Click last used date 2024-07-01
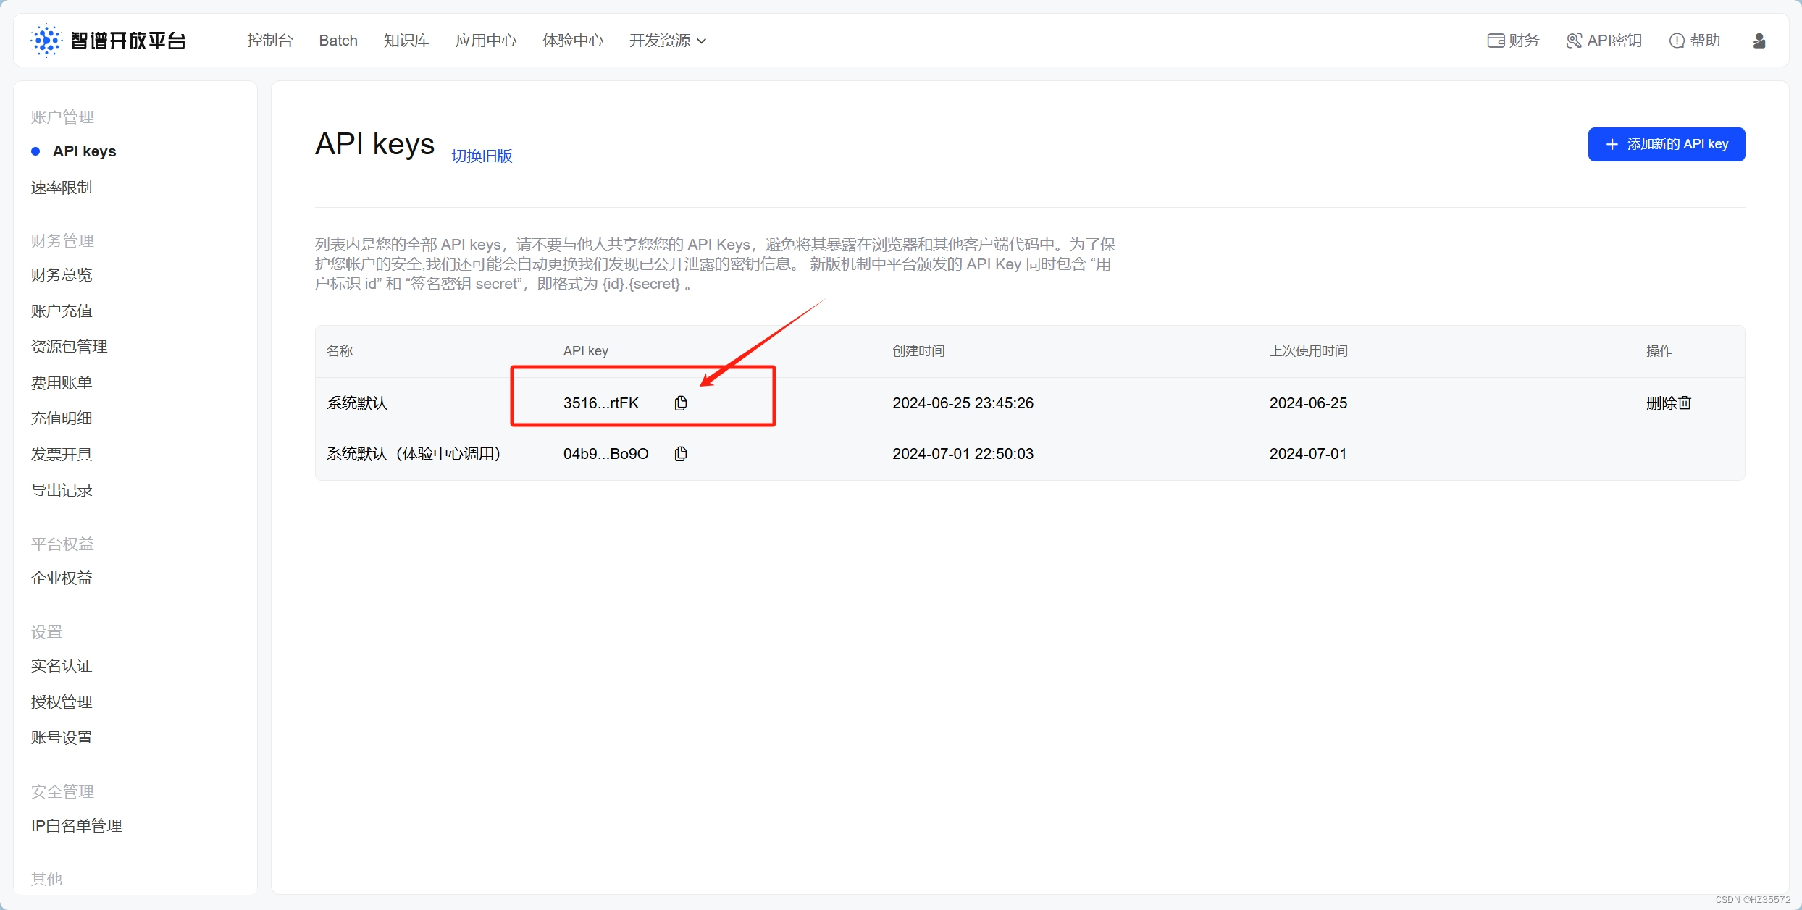This screenshot has width=1802, height=910. point(1308,454)
